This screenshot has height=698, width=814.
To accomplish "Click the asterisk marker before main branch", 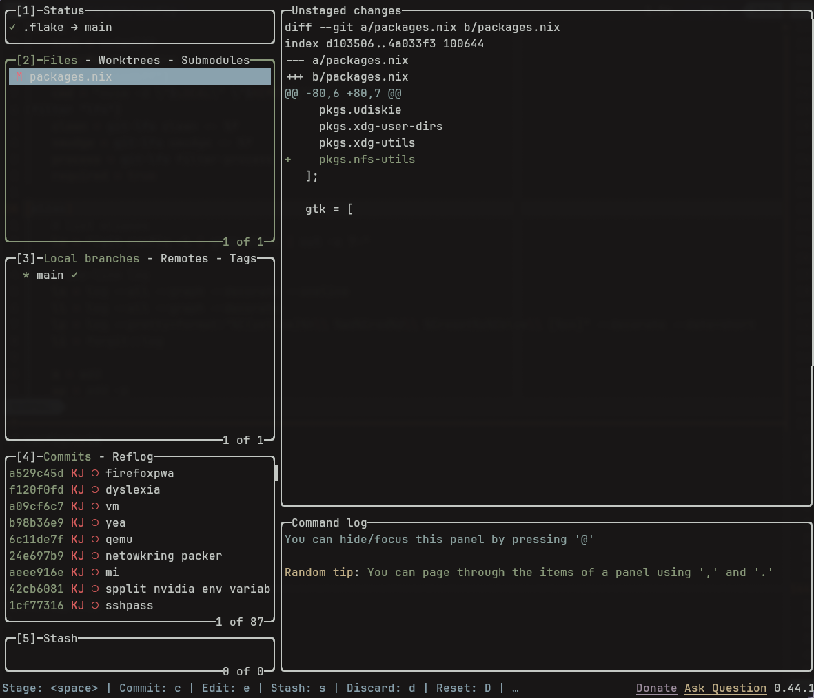I will 26,275.
